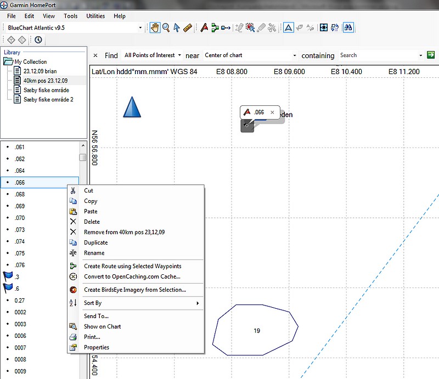Pick the New Route tool
Screen dimensions: 439x379
pyautogui.click(x=215, y=28)
